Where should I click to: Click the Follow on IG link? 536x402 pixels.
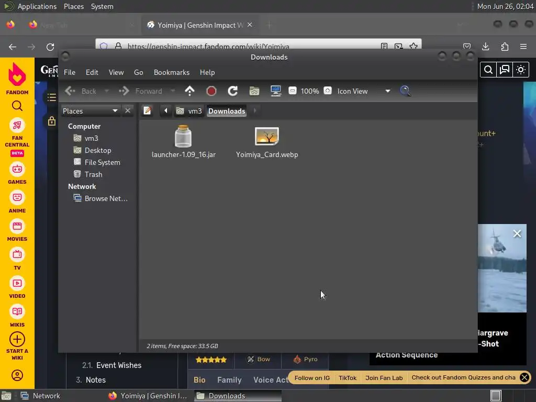[x=312, y=378]
